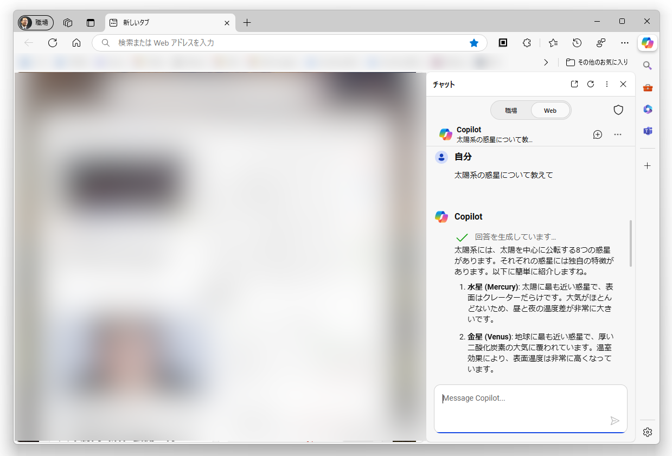The height and width of the screenshot is (456, 672).
Task: Click the 自分 user avatar icon
Action: click(441, 157)
